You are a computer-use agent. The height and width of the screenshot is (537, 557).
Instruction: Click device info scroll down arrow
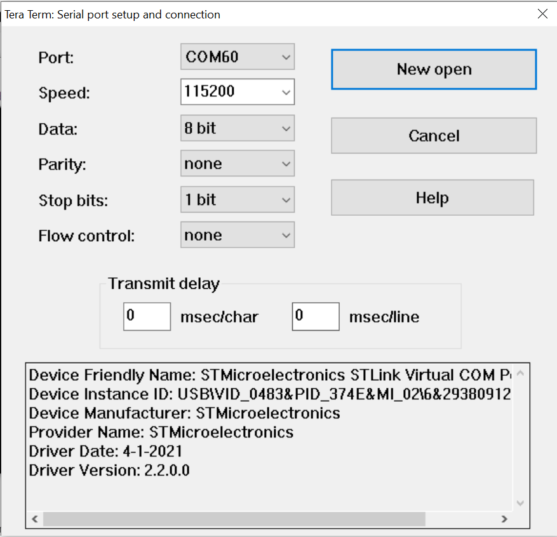(x=521, y=503)
